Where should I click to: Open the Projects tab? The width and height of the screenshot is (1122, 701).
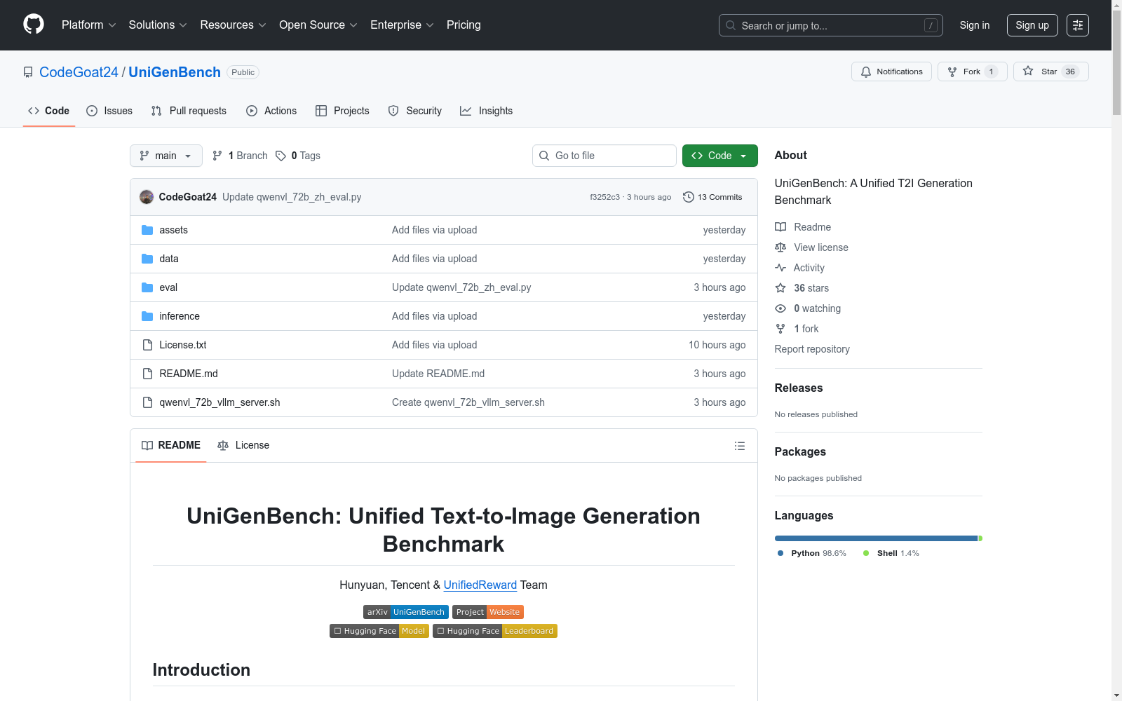point(342,111)
